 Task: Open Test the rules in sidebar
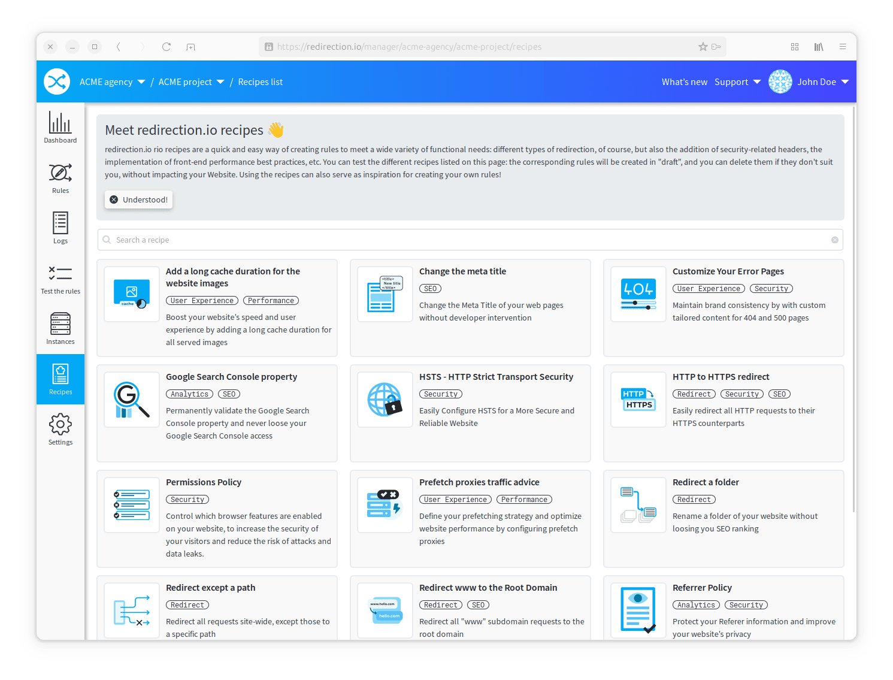[60, 279]
